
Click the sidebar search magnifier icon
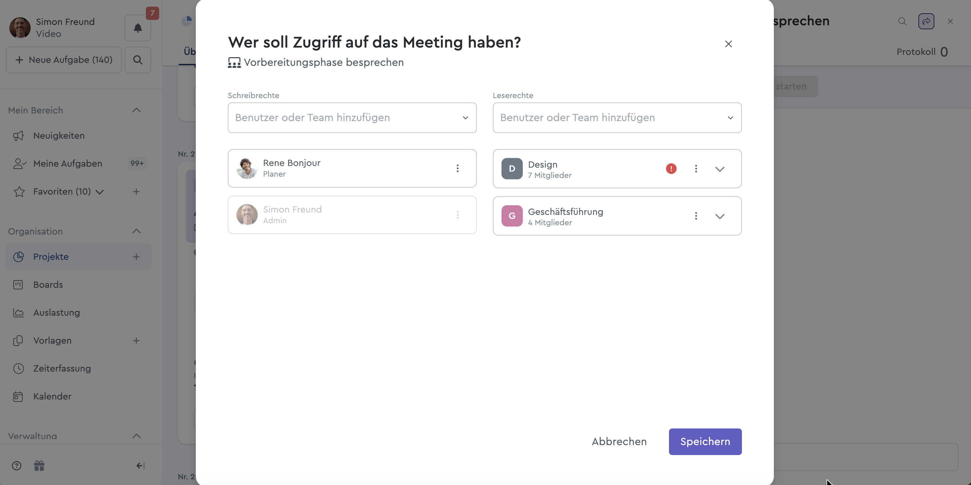(138, 60)
